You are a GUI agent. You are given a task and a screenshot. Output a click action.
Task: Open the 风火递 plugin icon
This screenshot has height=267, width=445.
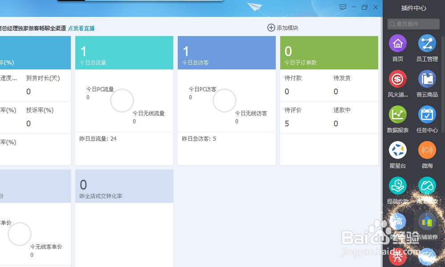pyautogui.click(x=398, y=79)
